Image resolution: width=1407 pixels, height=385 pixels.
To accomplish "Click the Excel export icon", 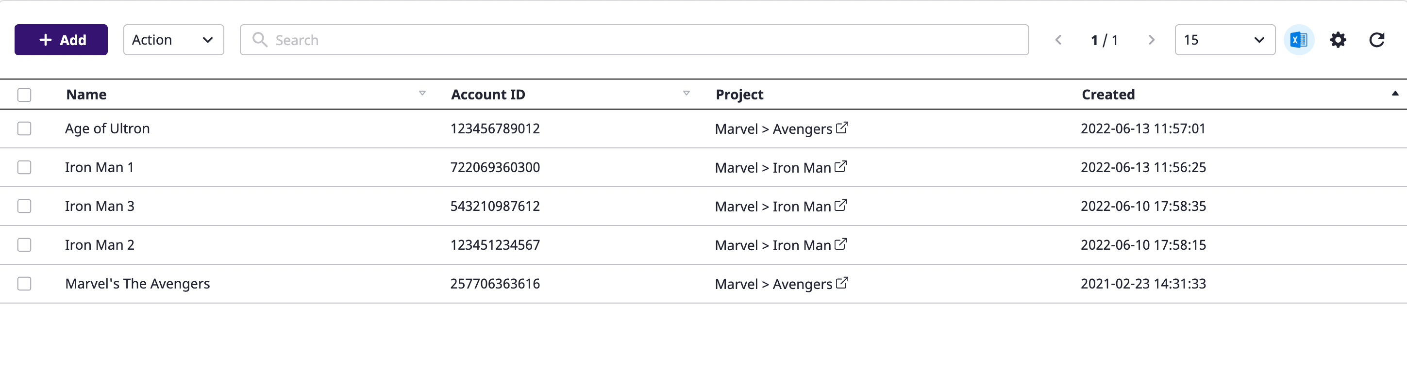I will tap(1298, 40).
